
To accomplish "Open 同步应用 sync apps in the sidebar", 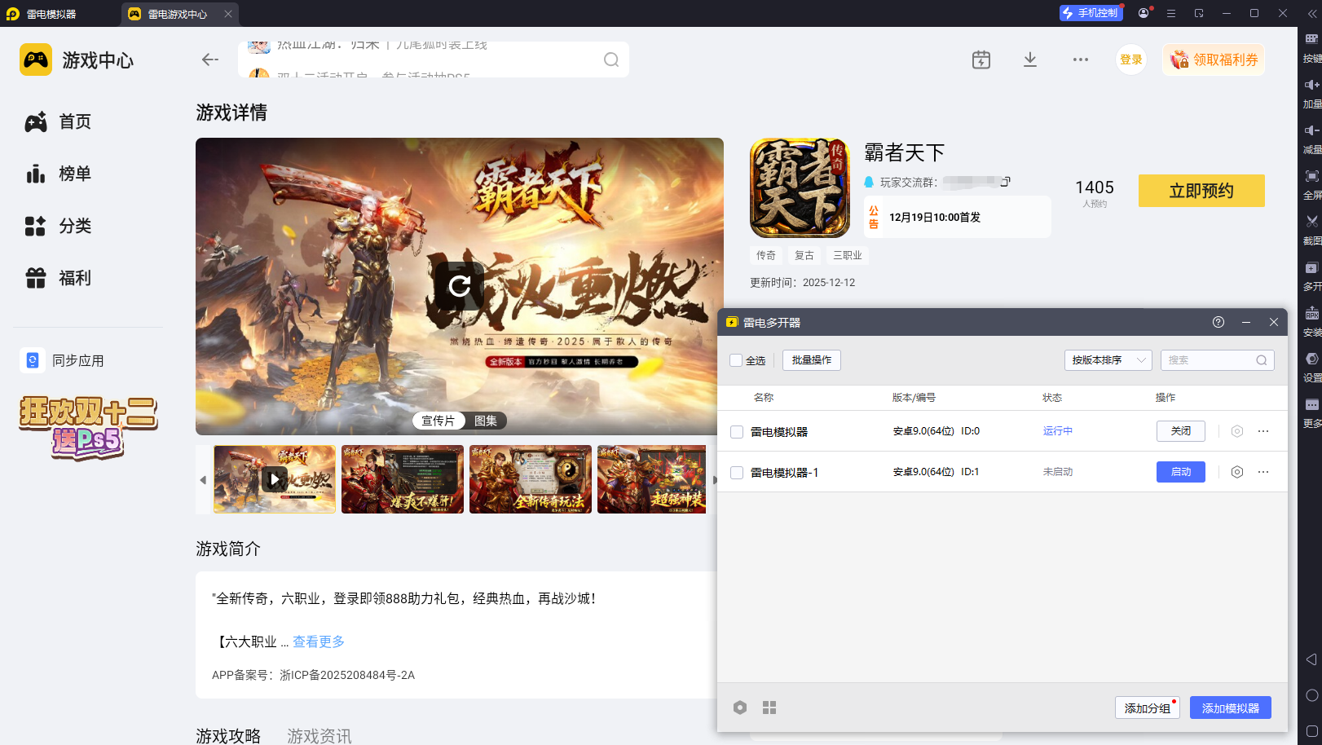I will tap(63, 360).
